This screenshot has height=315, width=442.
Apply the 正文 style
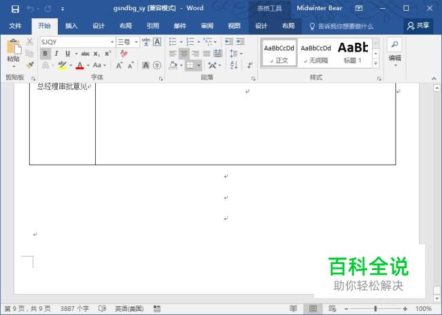coord(279,54)
